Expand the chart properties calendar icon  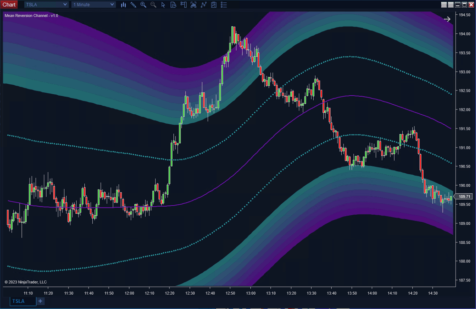214,5
